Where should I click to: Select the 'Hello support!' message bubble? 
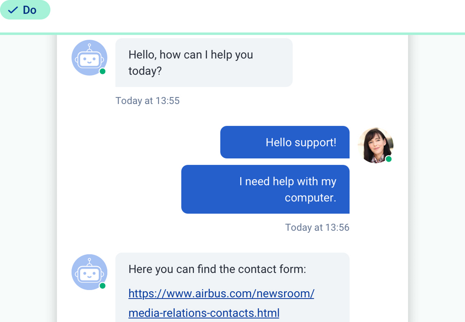(285, 142)
